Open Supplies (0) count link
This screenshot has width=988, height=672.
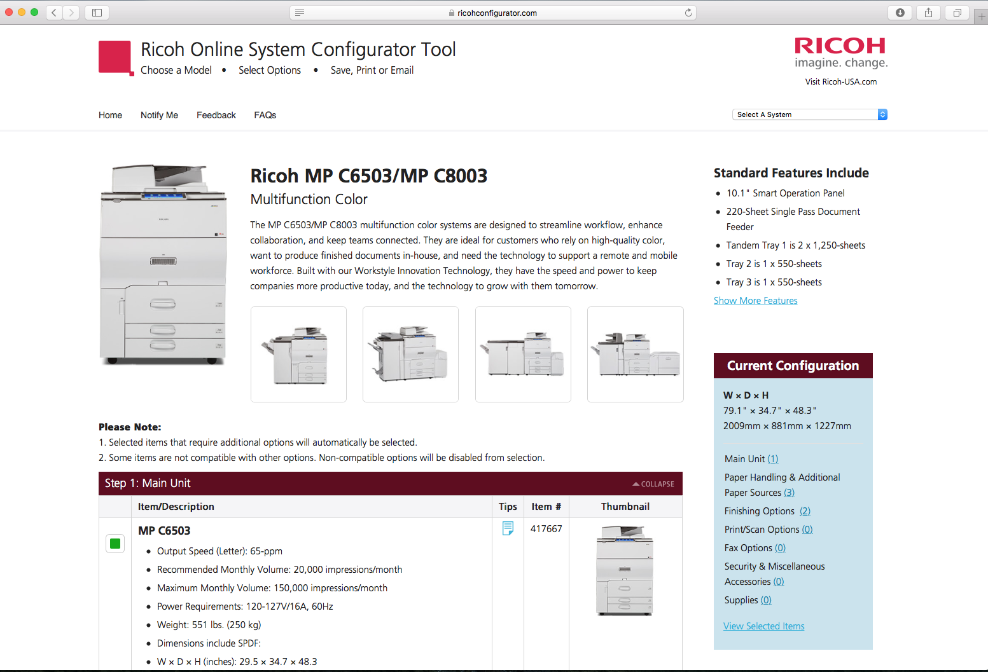tap(766, 600)
